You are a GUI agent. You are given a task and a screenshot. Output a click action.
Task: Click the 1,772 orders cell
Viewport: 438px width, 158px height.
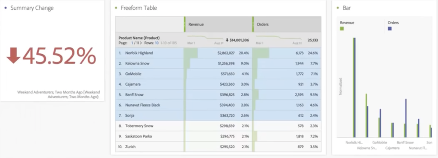tap(299, 74)
